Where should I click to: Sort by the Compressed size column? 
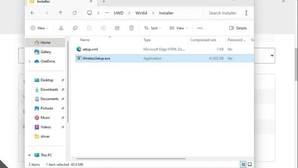[203, 40]
